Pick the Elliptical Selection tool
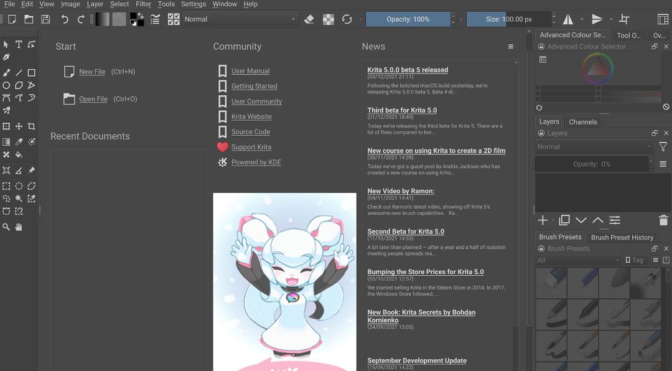This screenshot has width=672, height=371. tap(19, 185)
